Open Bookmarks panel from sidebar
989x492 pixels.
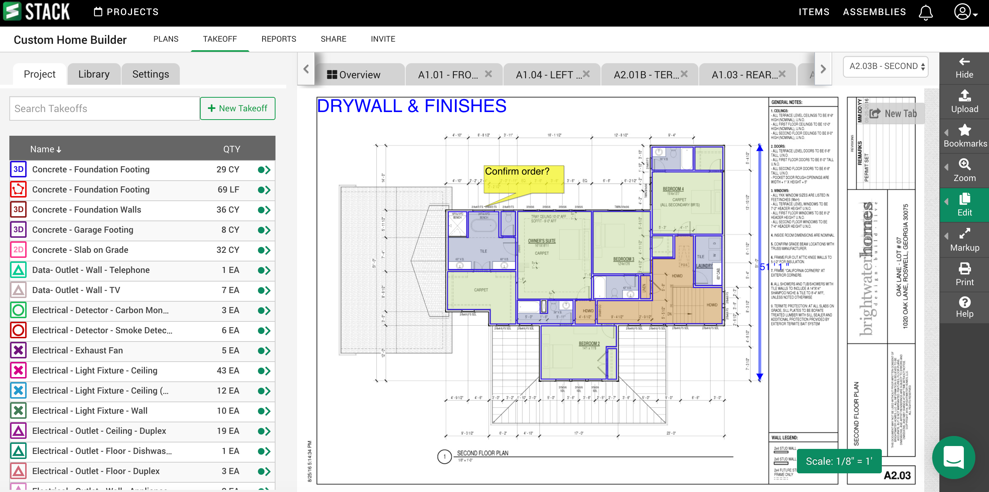[x=964, y=136]
